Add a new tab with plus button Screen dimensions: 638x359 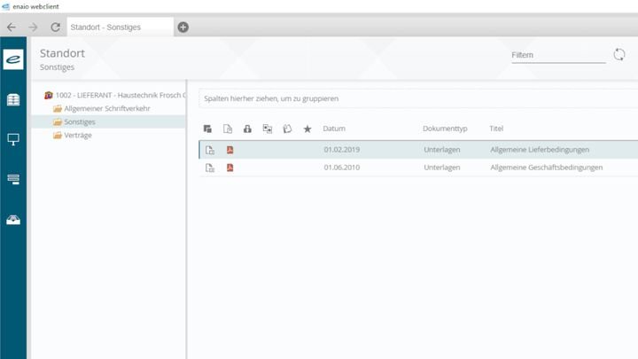pyautogui.click(x=183, y=27)
